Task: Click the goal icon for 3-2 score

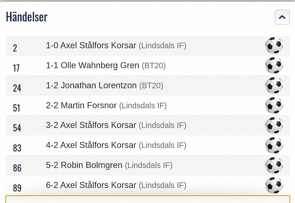Action: [274, 125]
